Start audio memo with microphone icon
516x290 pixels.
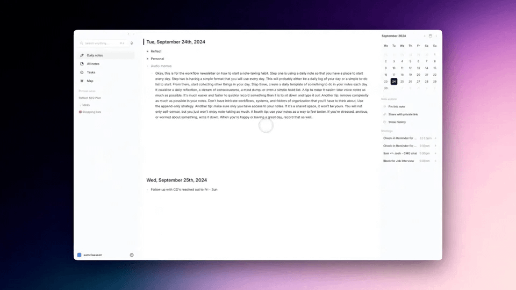[132, 43]
